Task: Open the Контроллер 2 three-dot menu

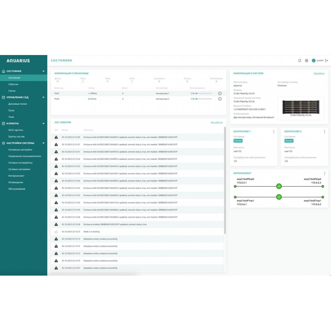Action: point(325,131)
